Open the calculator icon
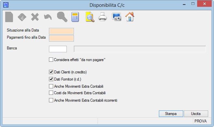This screenshot has width=214, height=127. point(75,17)
